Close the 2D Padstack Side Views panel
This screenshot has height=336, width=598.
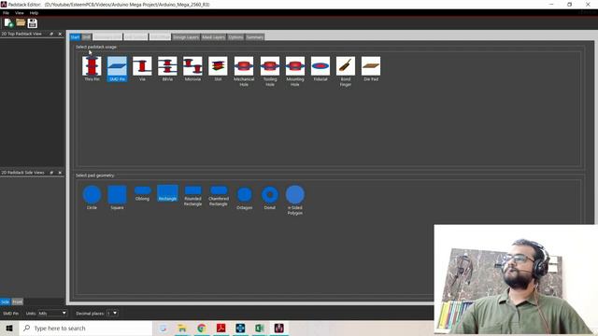click(x=60, y=173)
